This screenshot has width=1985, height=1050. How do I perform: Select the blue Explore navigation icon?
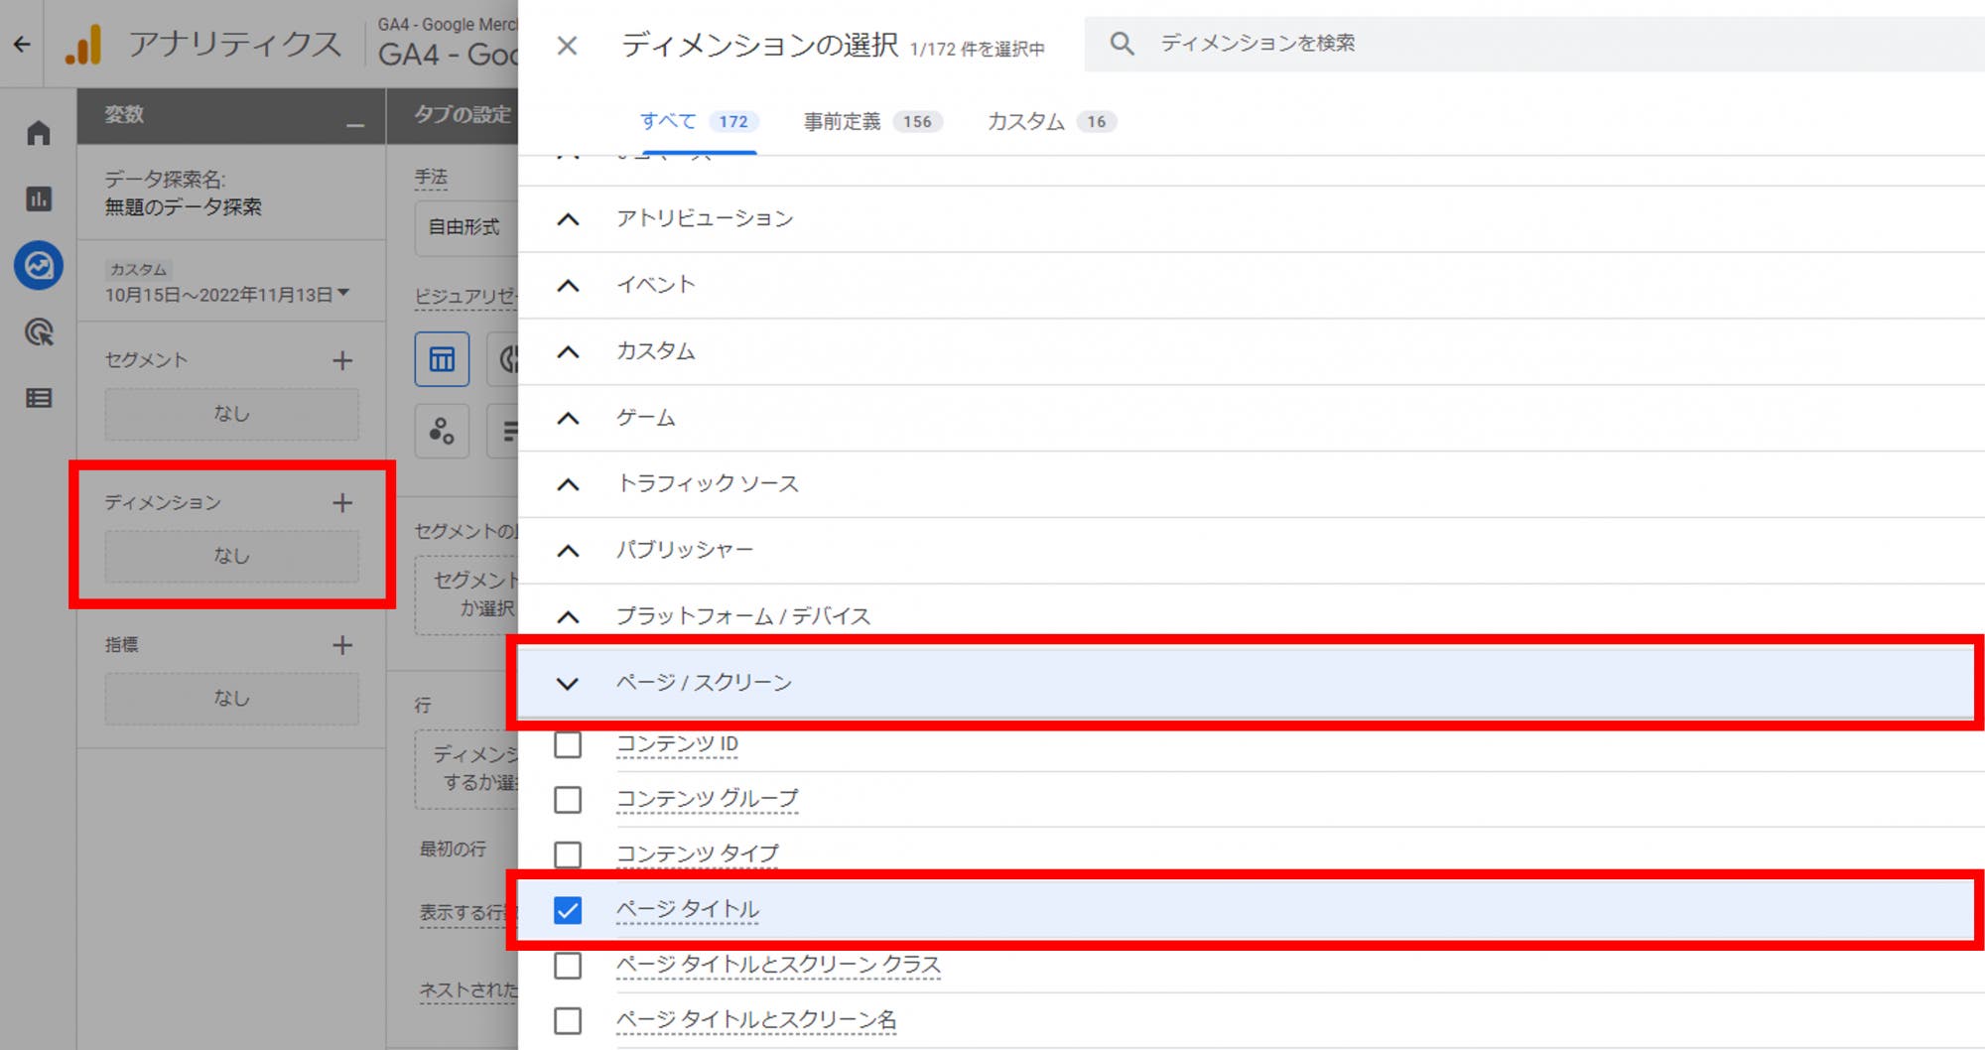(x=38, y=266)
